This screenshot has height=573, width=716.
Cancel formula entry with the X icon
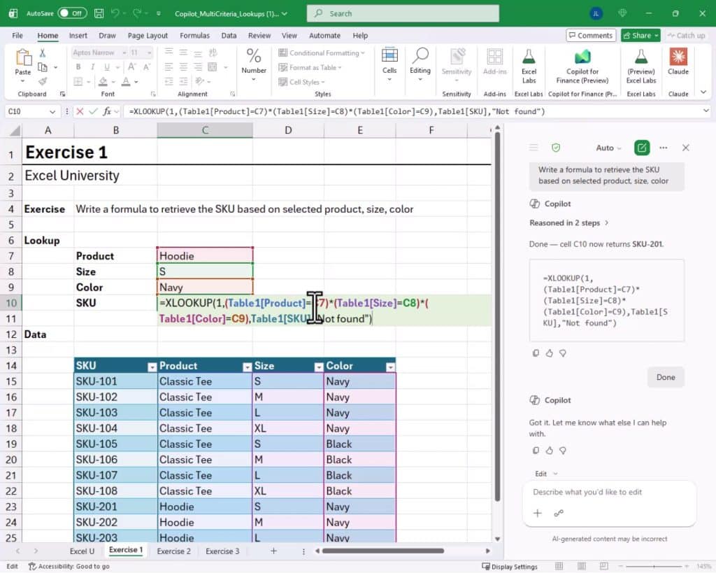pos(80,111)
